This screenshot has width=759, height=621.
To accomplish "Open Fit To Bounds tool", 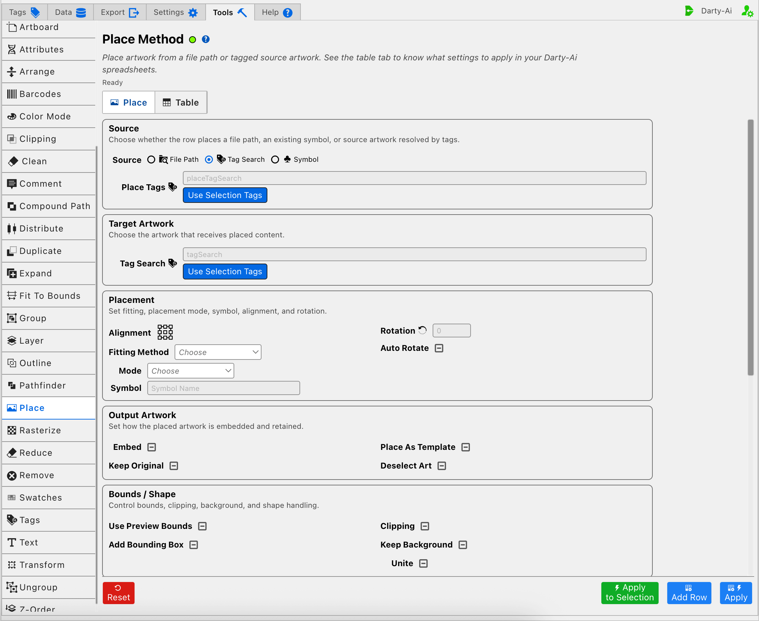I will [x=49, y=296].
